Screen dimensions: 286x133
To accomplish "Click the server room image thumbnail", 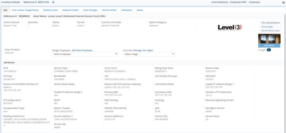I will [x=269, y=38].
